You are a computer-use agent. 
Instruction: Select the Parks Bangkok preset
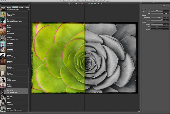(14, 26)
